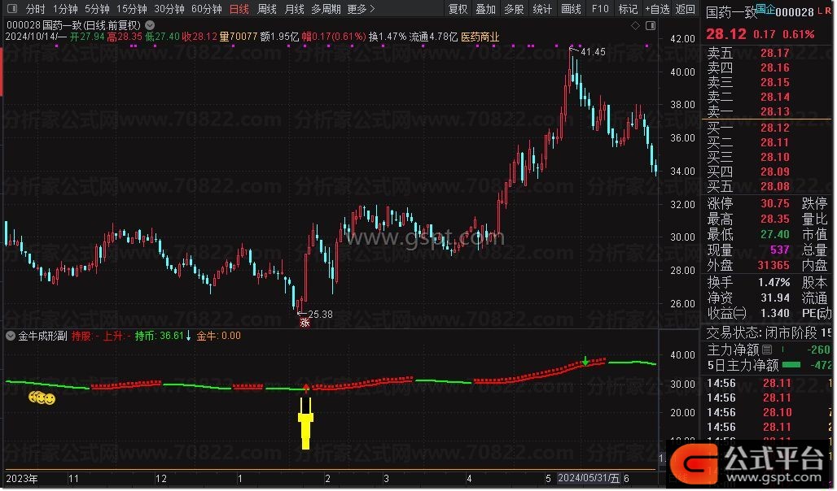Click the 交易状态 闭市阶段 status line

coord(768,332)
